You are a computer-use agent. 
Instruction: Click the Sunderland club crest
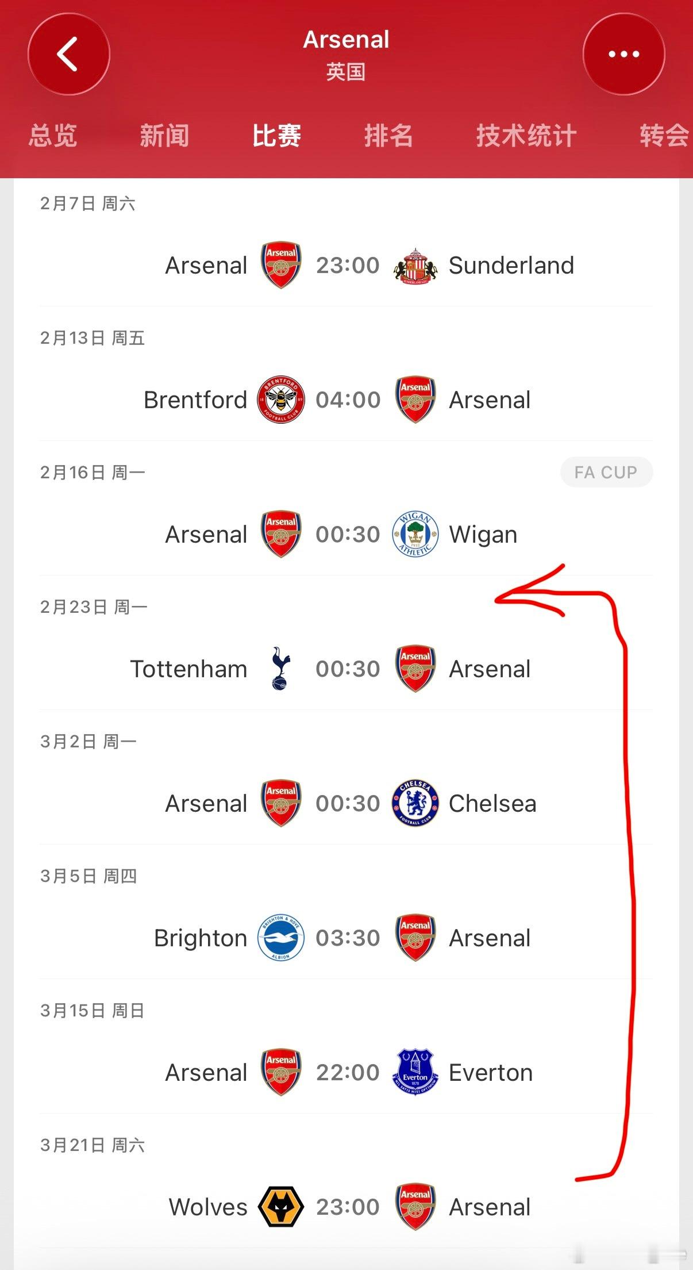415,266
